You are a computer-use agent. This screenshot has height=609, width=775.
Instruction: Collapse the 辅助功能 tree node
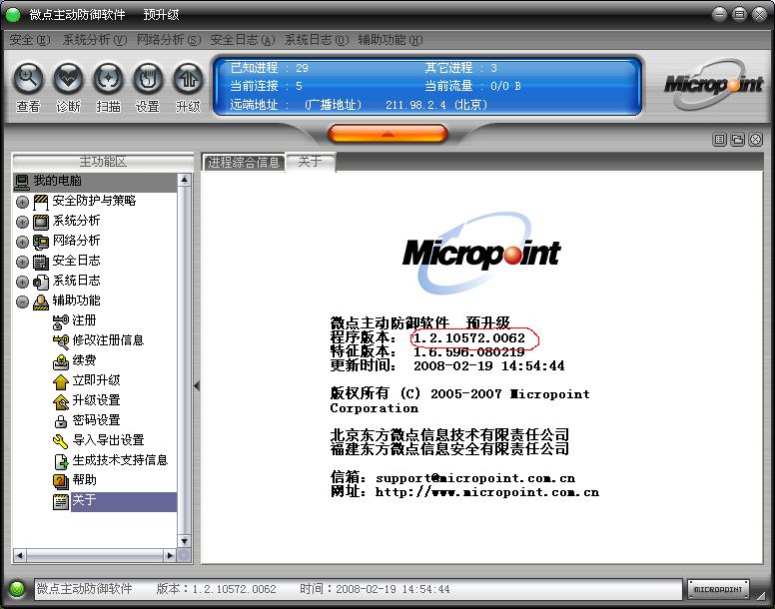(x=22, y=302)
